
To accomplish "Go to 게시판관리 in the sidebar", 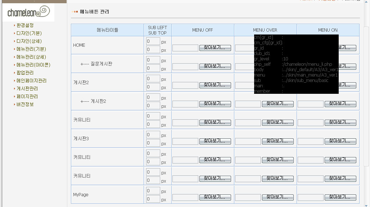I will [x=27, y=88].
